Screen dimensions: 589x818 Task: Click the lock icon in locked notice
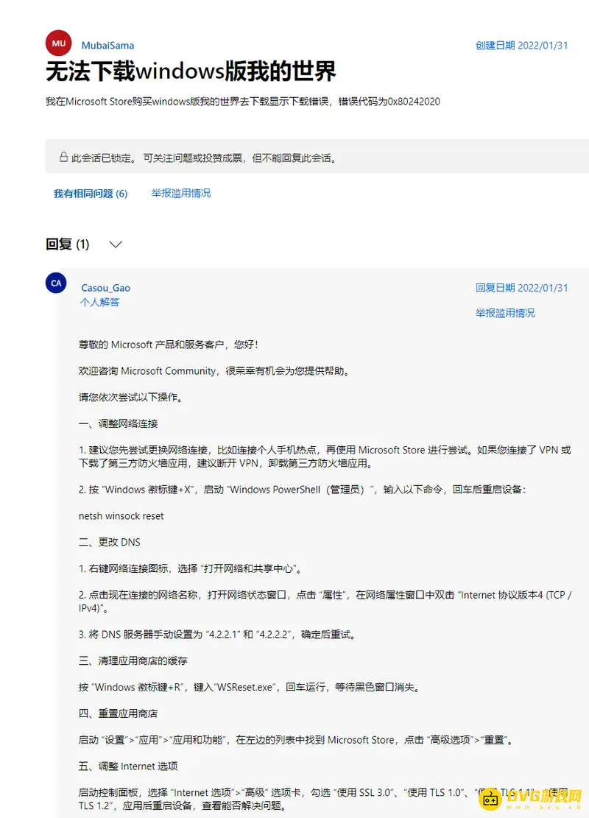(x=63, y=158)
